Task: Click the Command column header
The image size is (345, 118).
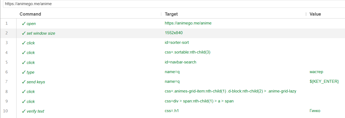Action: tap(30, 14)
